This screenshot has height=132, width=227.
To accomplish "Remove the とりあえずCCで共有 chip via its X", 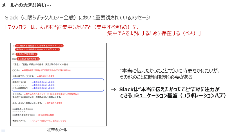I will (x=35, y=54).
